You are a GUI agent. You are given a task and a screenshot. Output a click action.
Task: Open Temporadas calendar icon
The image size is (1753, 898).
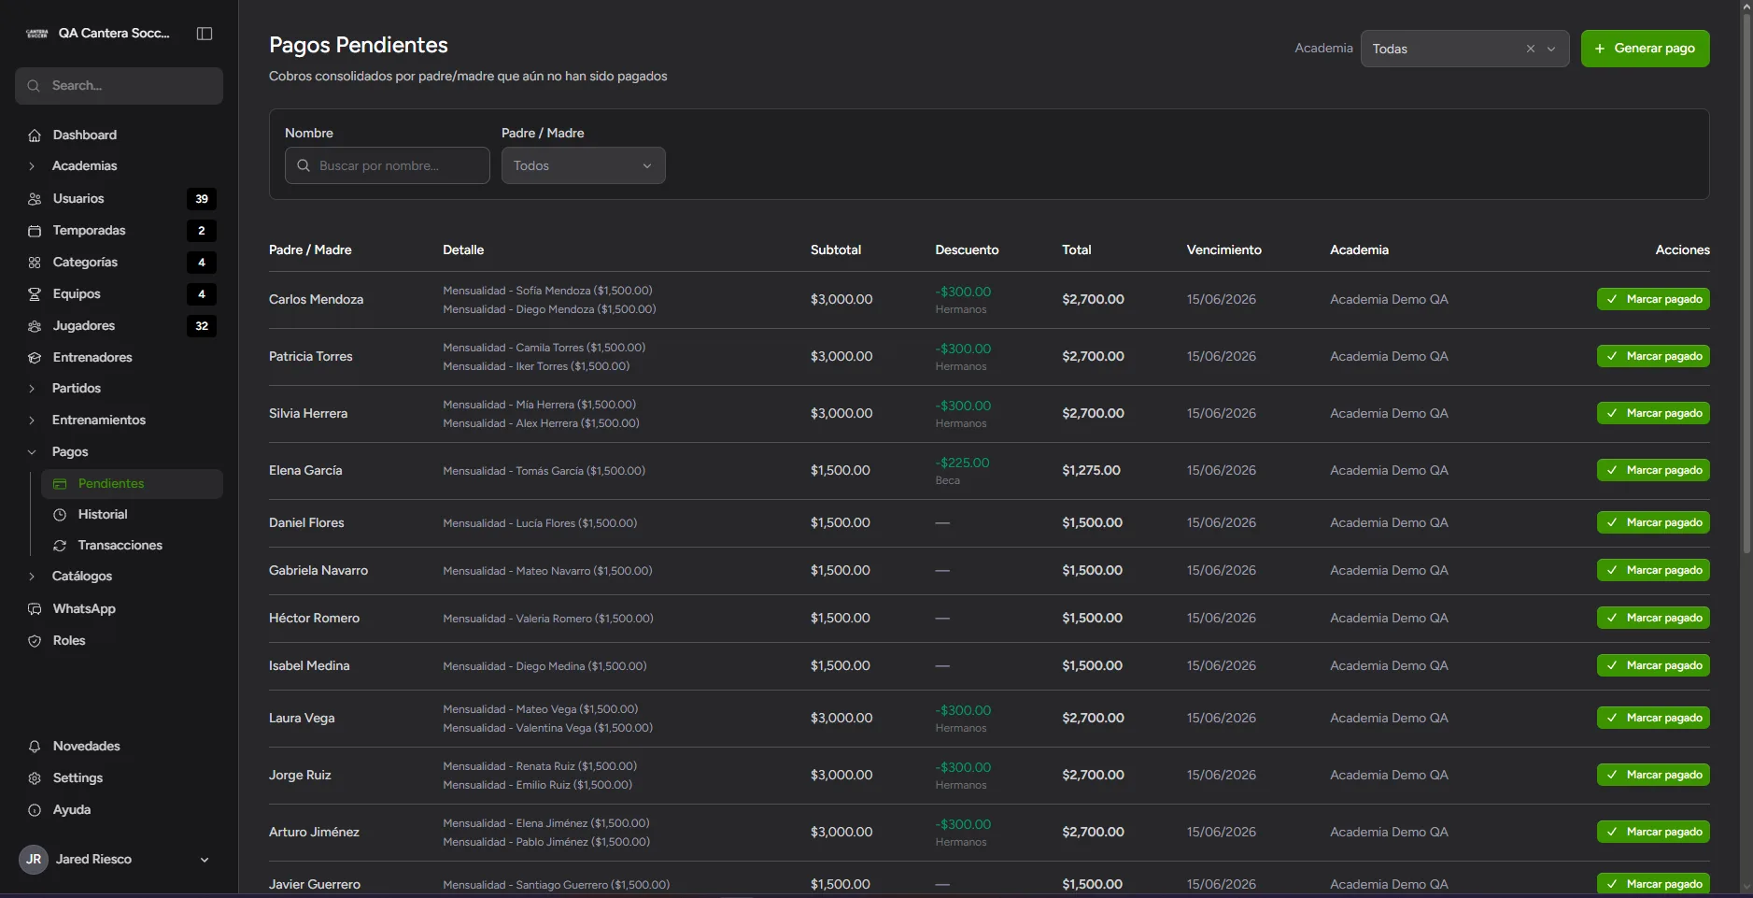(x=35, y=231)
